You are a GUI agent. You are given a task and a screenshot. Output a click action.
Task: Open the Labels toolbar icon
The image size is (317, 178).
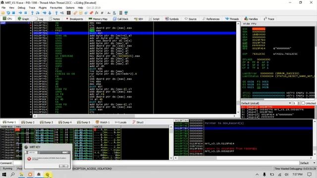point(86,13)
